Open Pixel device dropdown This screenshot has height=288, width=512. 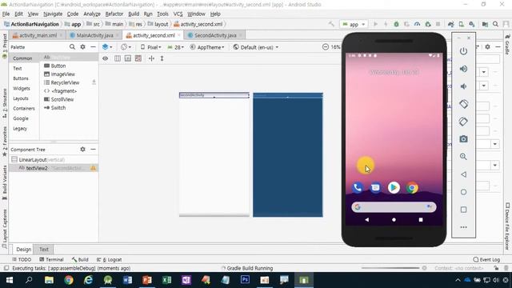pos(151,47)
